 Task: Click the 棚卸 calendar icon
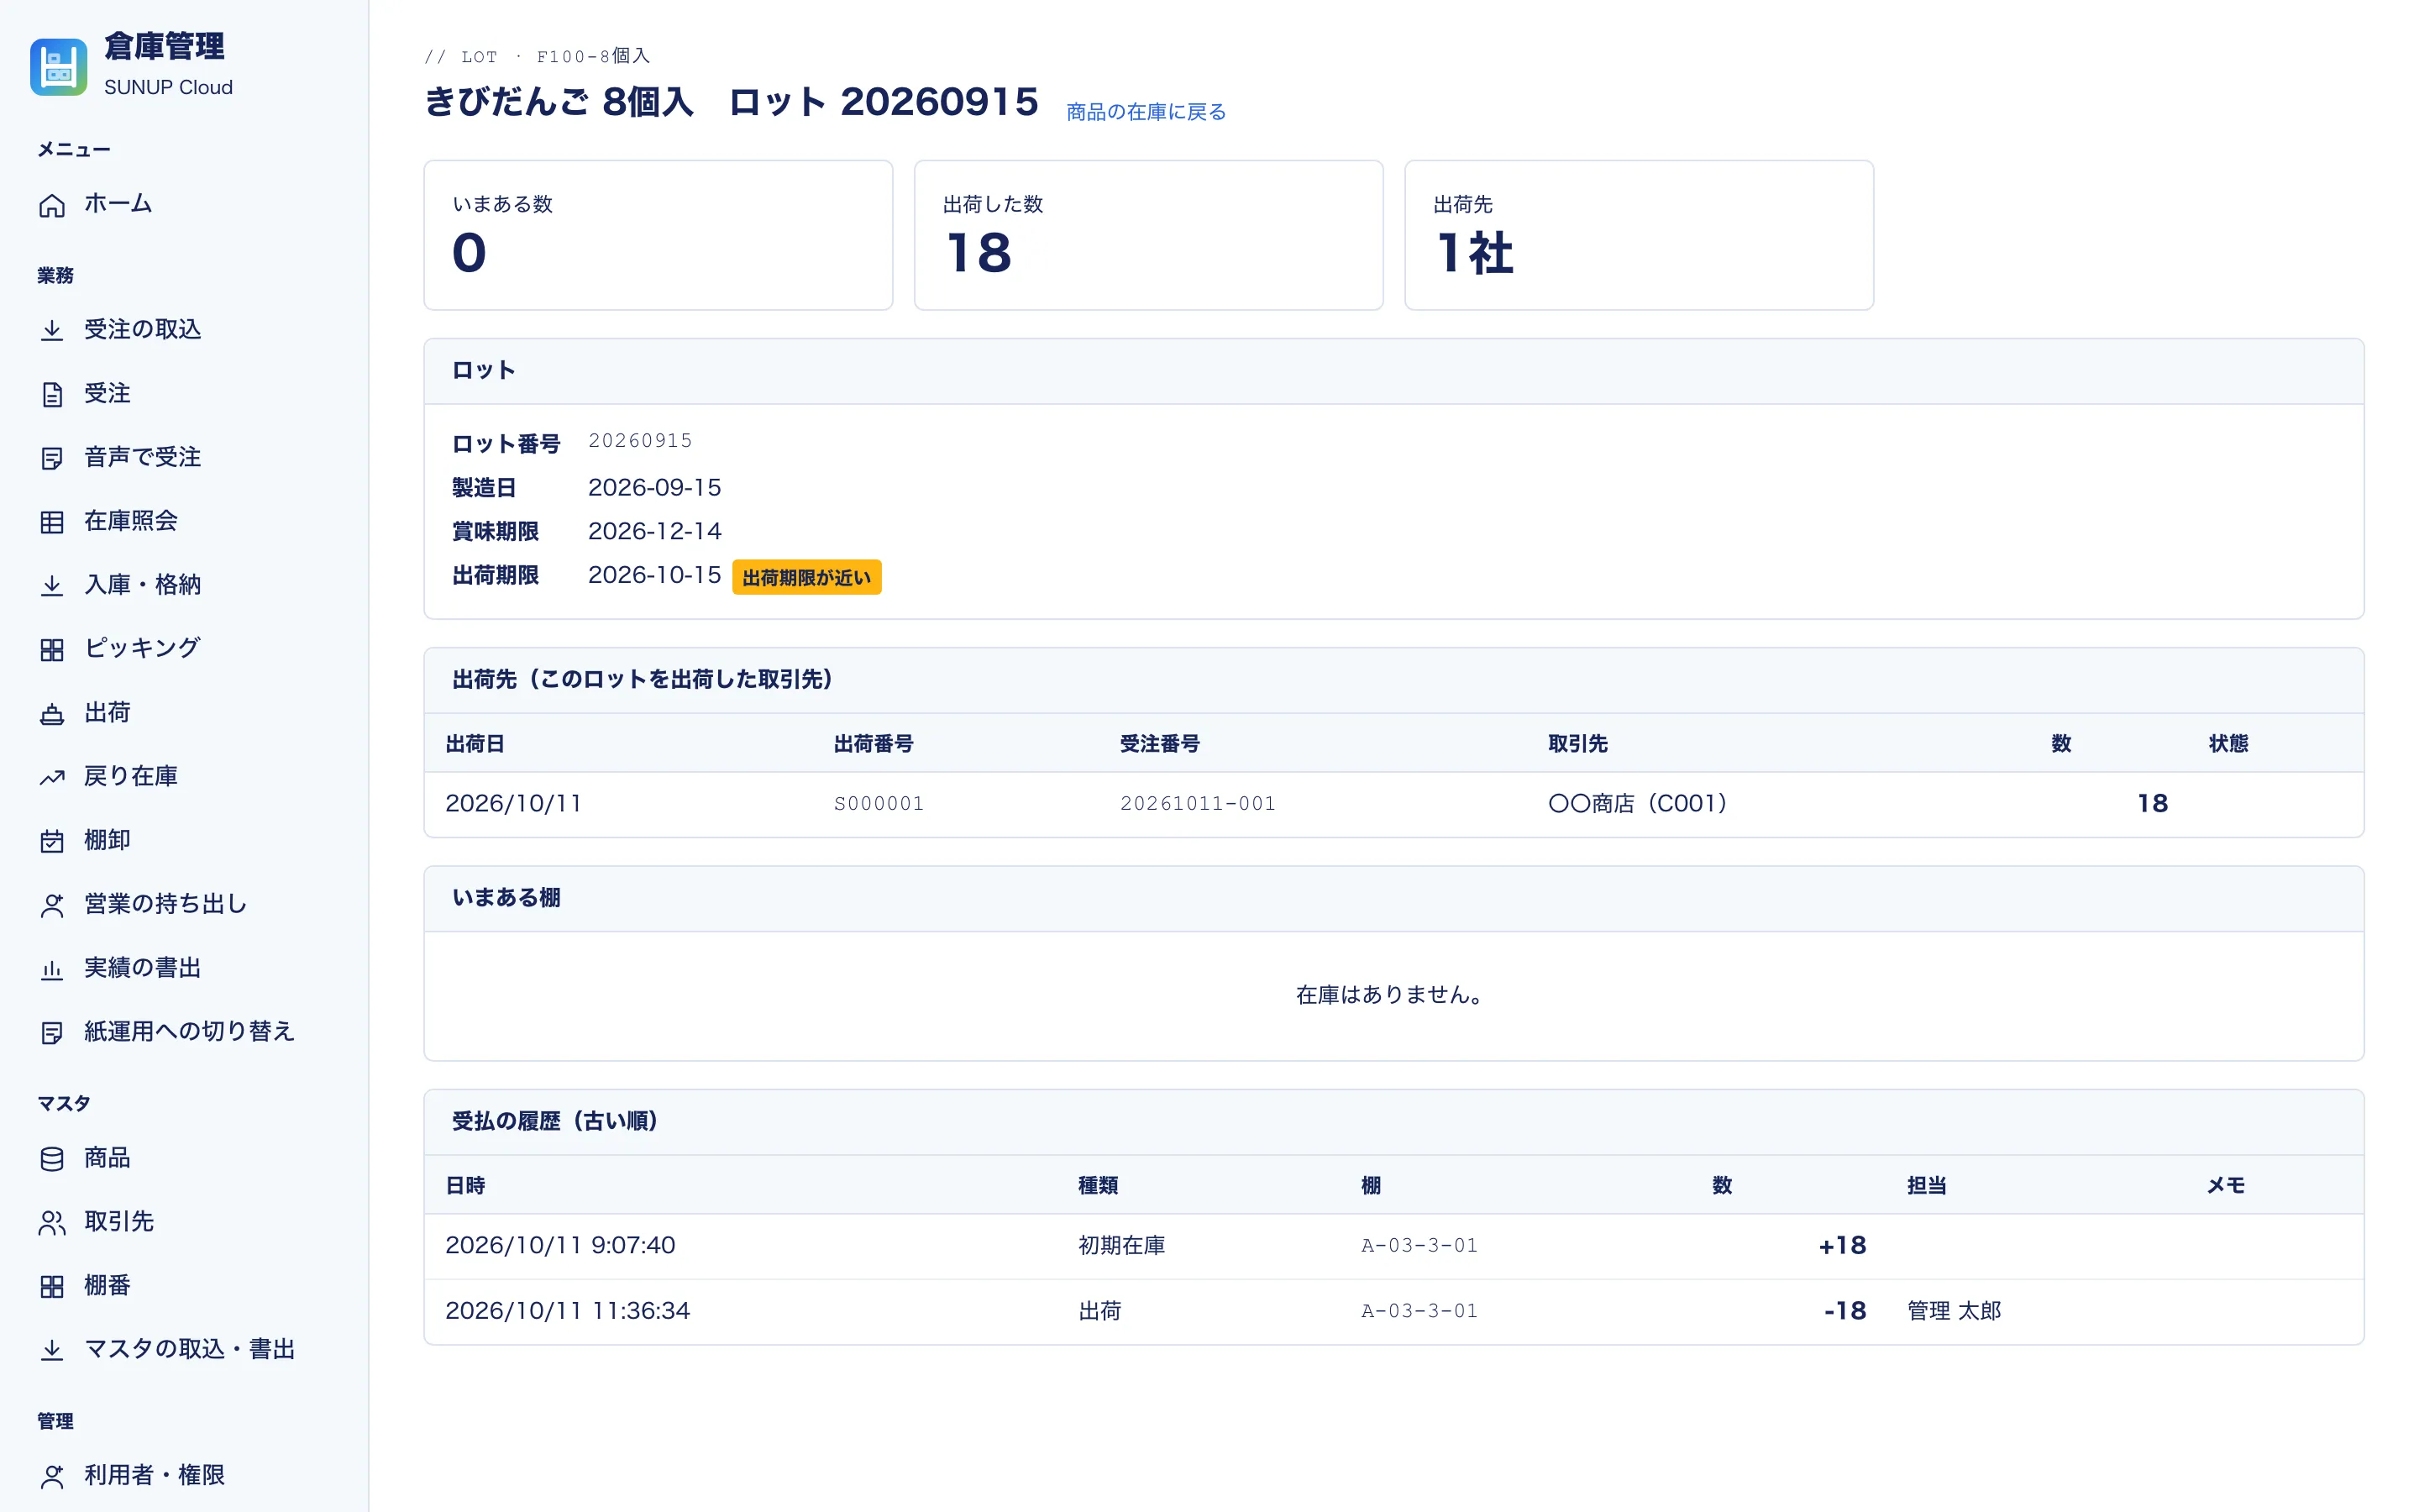(52, 841)
